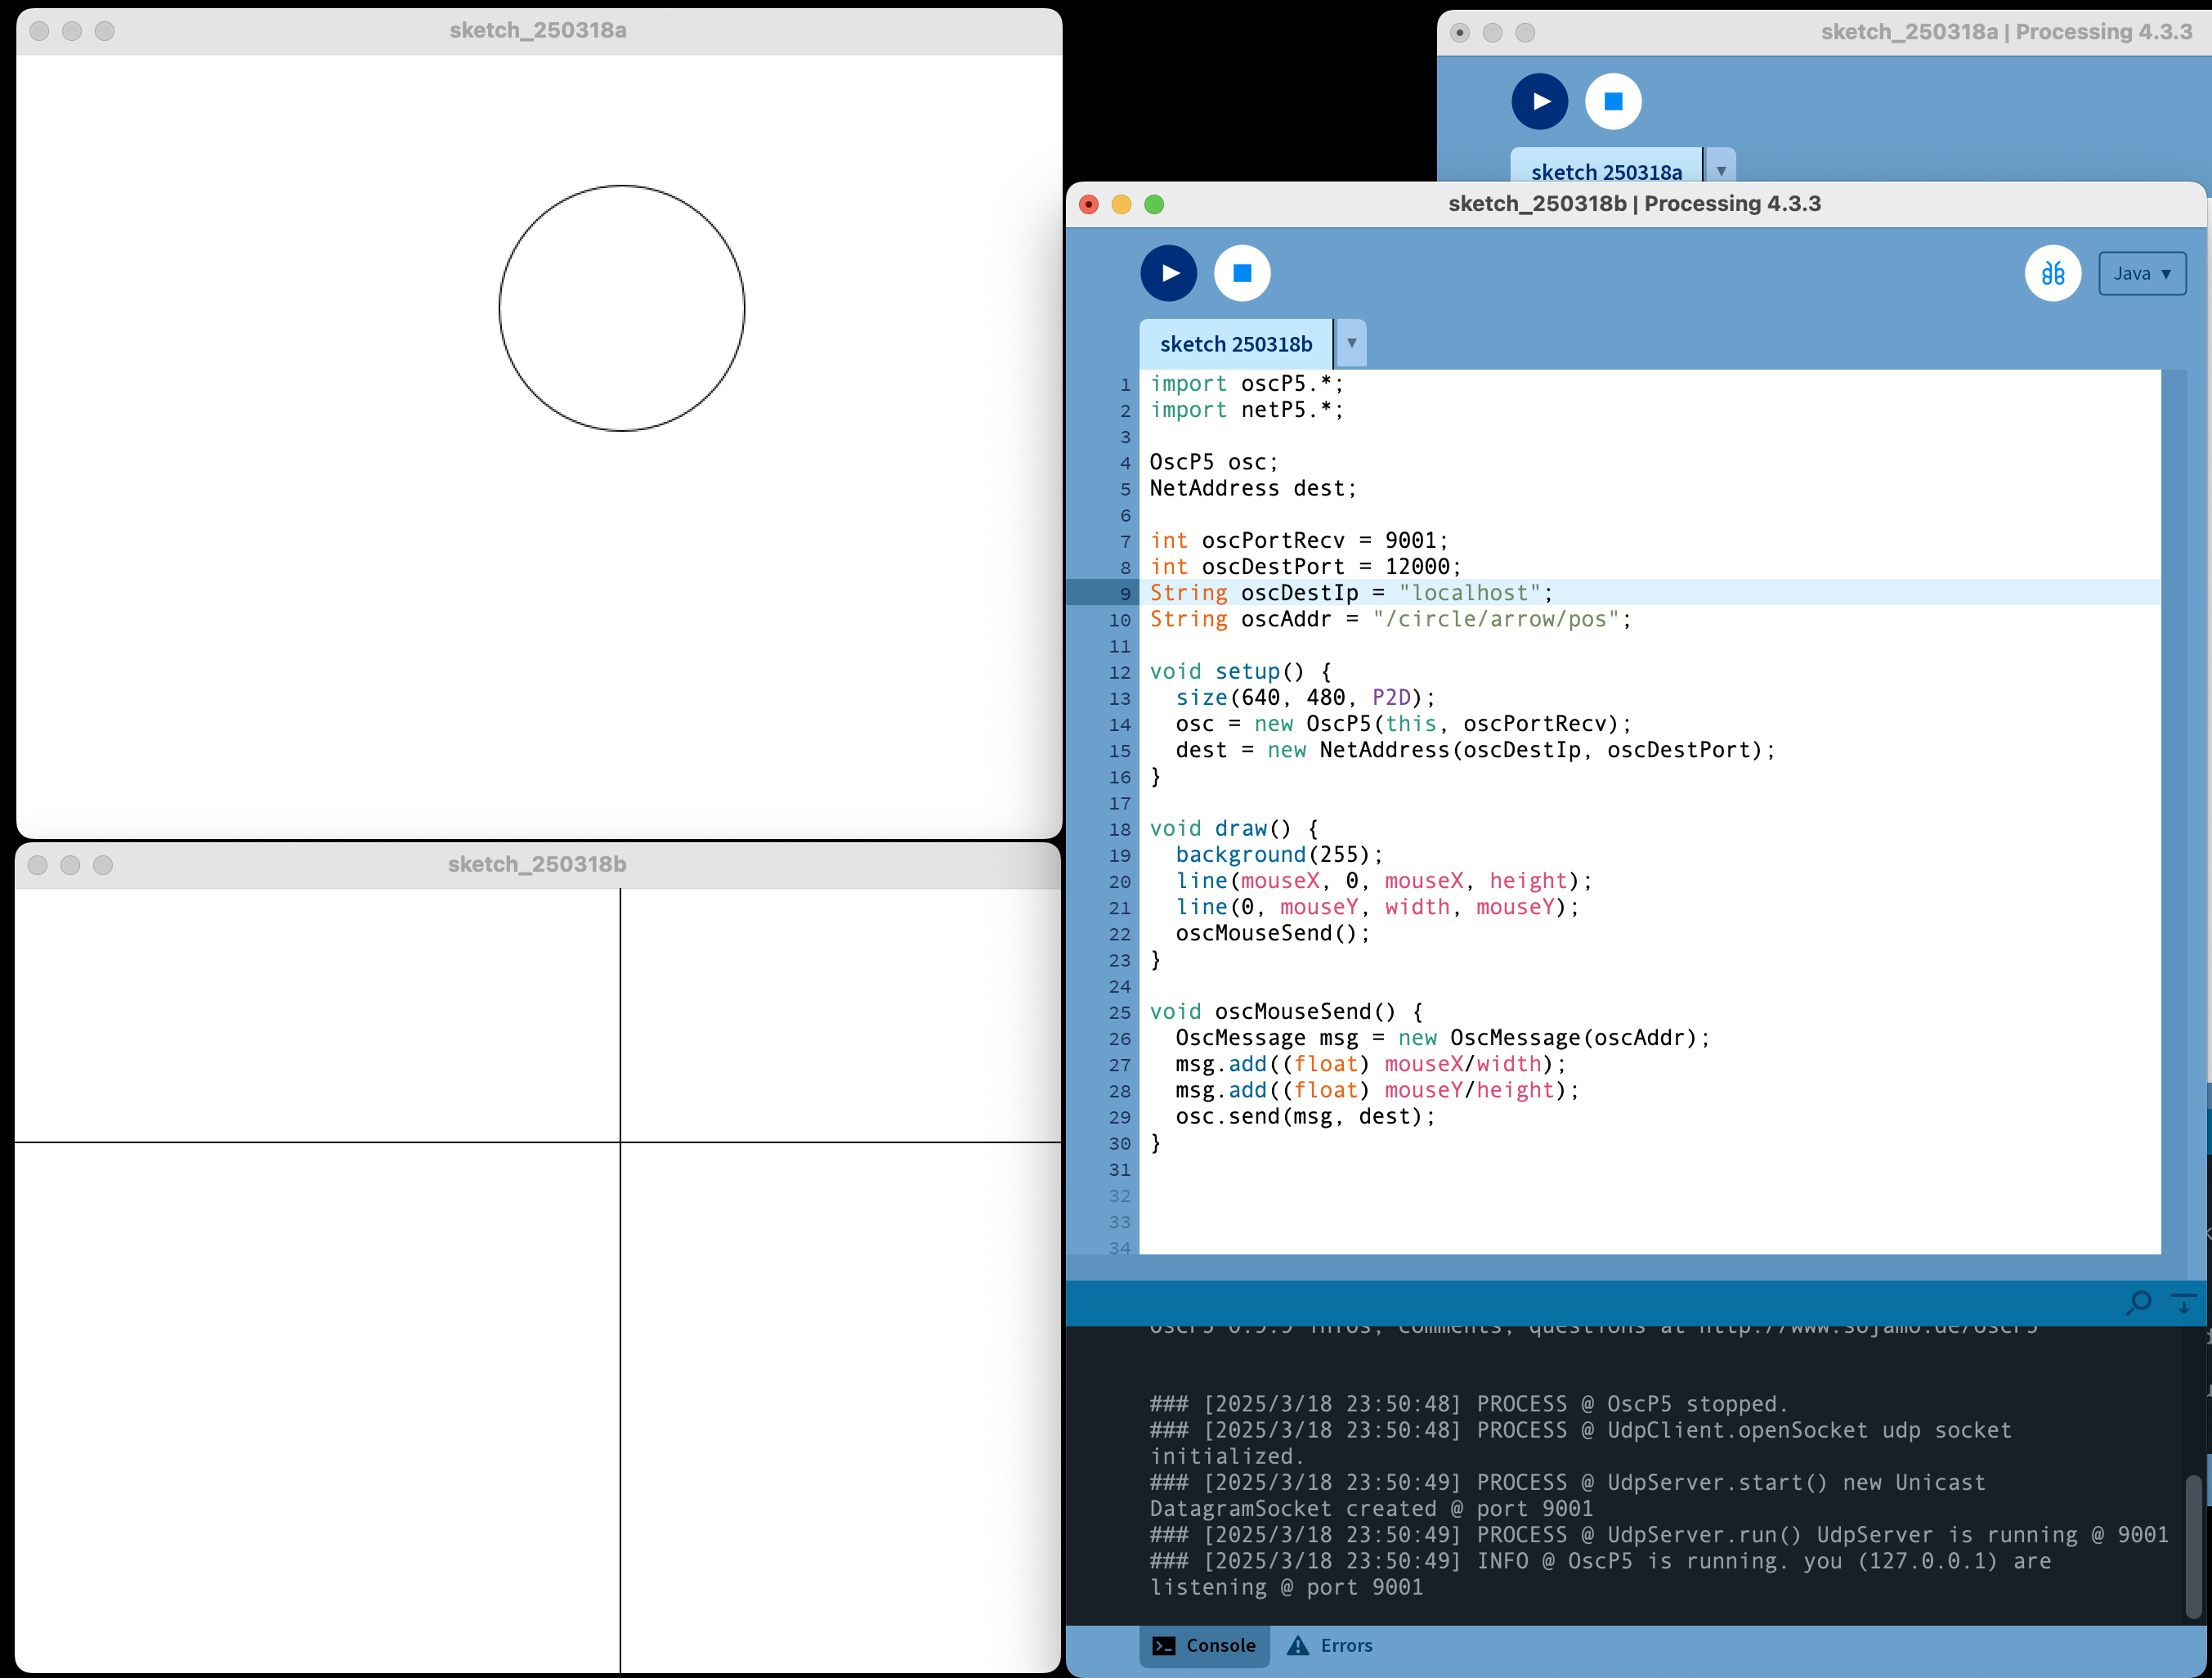Click "msg.add((float) mouseX/width);" on line 27

(1371, 1065)
